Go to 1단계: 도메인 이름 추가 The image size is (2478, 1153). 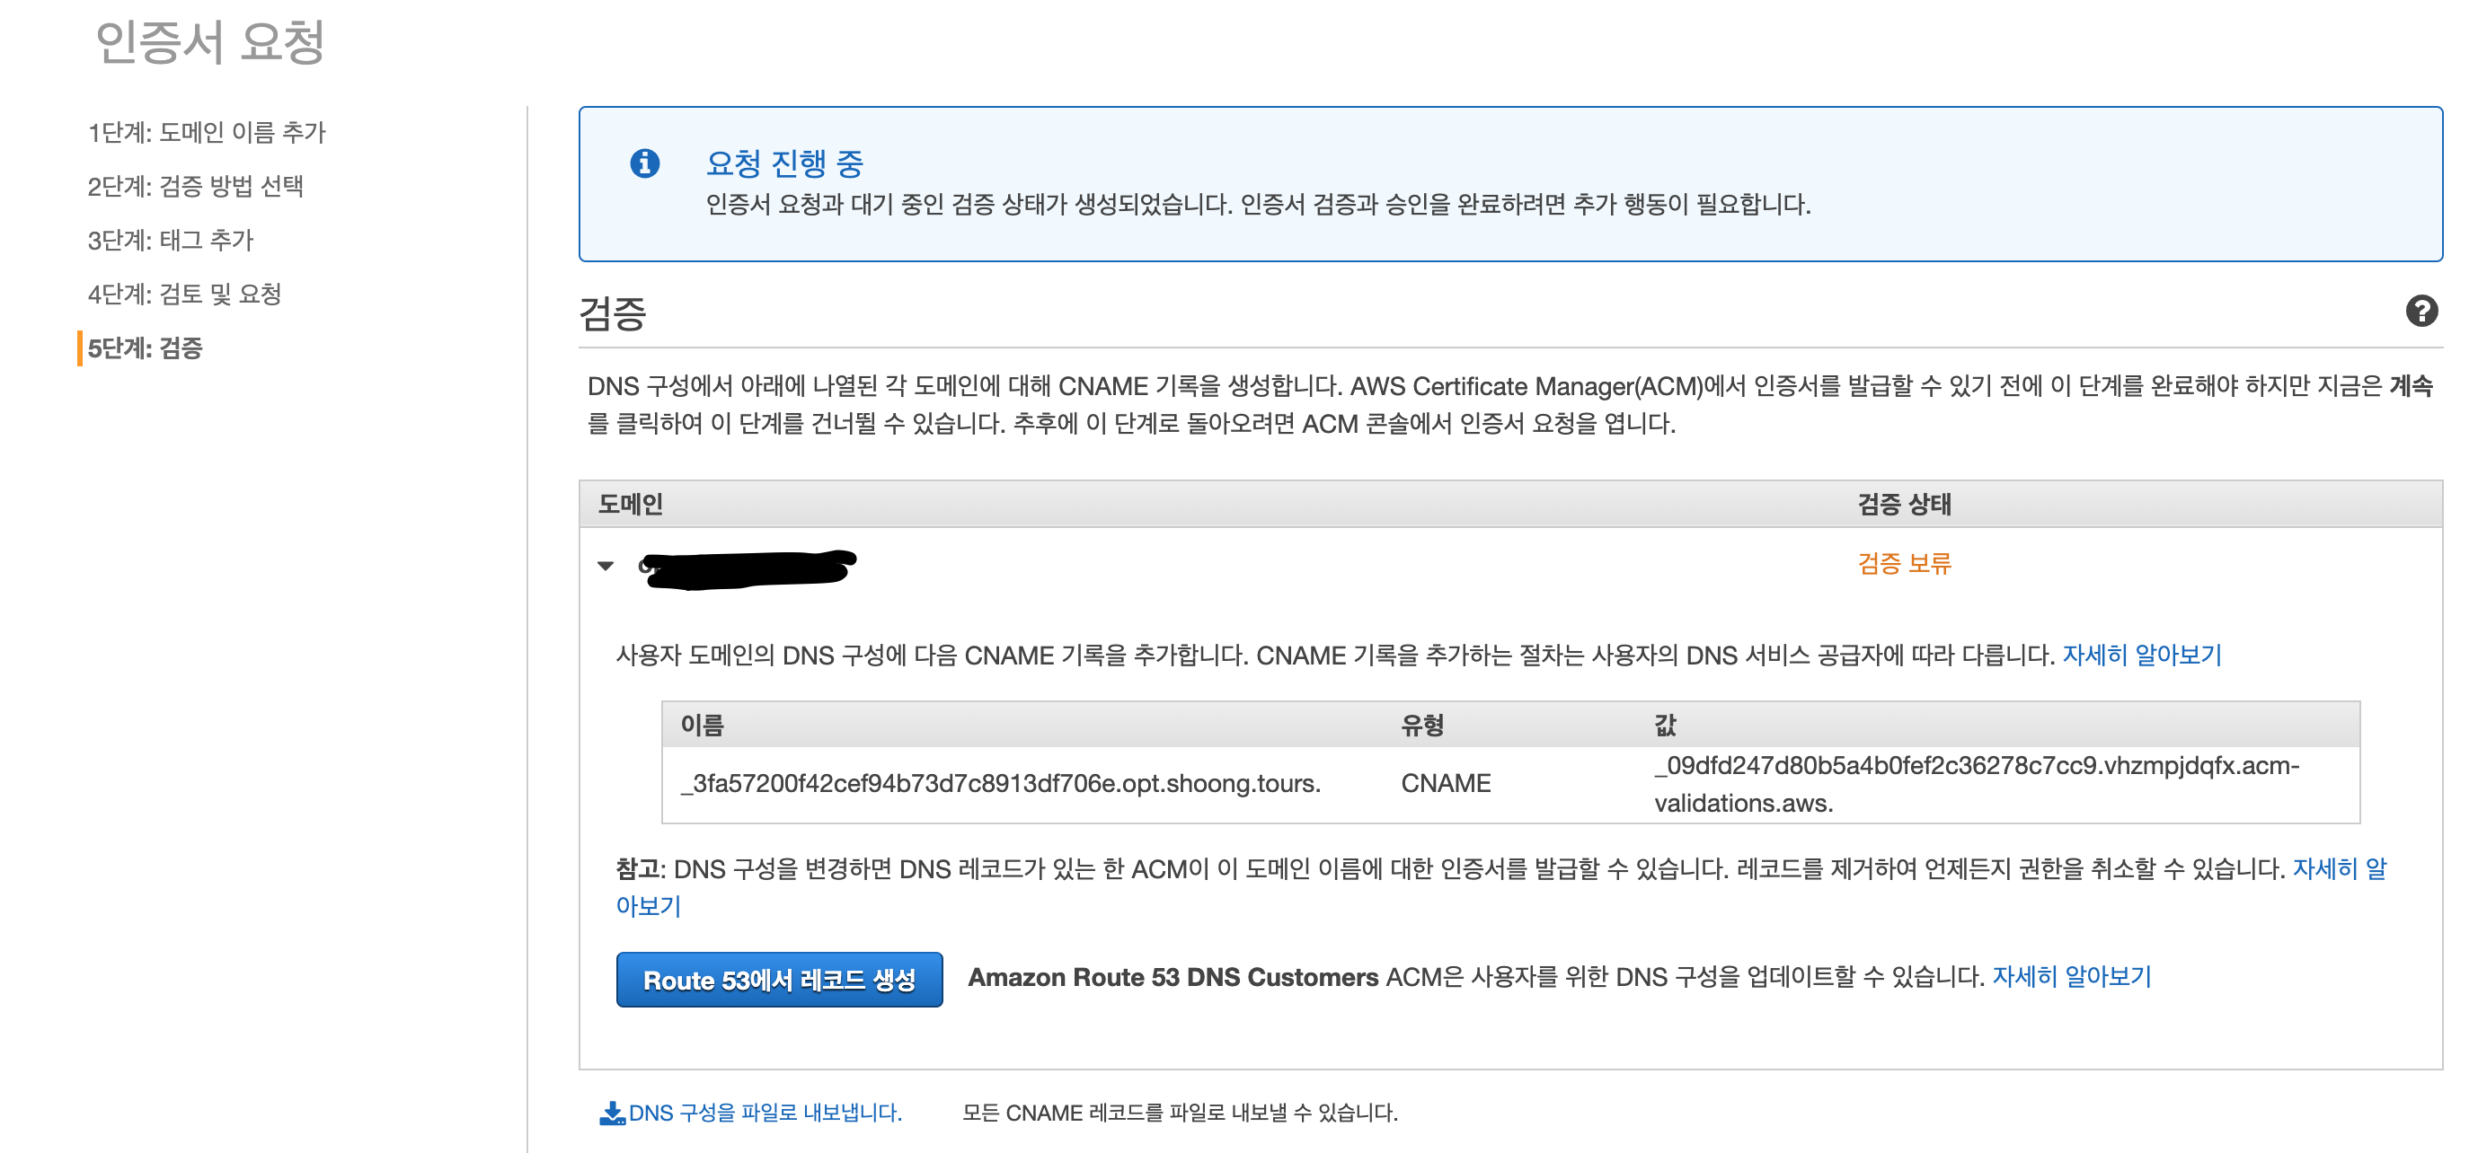pyautogui.click(x=206, y=132)
